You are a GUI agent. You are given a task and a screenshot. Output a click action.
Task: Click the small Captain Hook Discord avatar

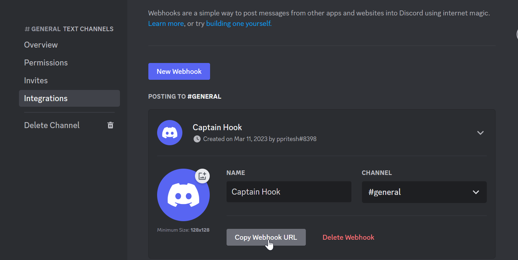pyautogui.click(x=170, y=133)
